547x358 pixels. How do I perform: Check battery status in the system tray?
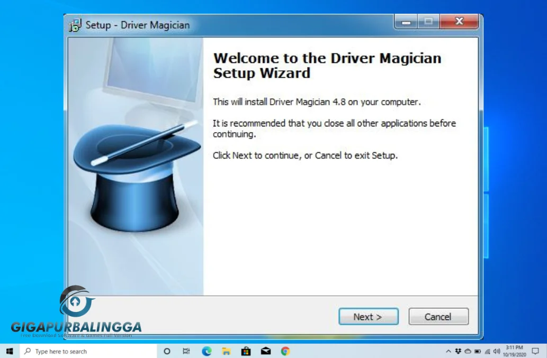click(x=477, y=351)
